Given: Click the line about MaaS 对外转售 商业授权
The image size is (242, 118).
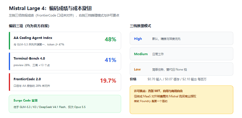Looking at the screenshot, I should click(x=165, y=96).
